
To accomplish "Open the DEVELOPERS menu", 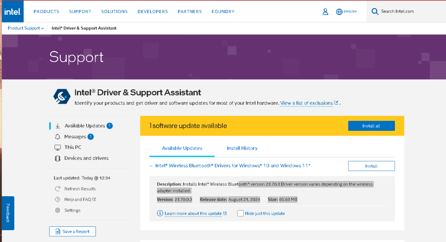I will tap(153, 12).
